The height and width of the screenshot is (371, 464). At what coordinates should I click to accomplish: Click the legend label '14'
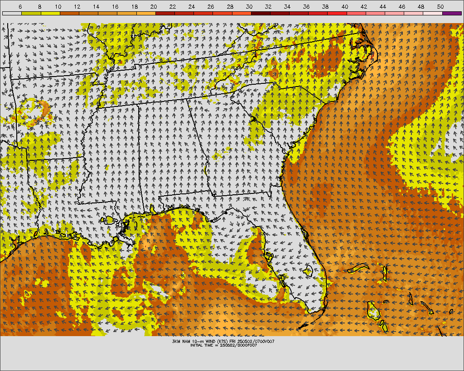click(x=96, y=6)
